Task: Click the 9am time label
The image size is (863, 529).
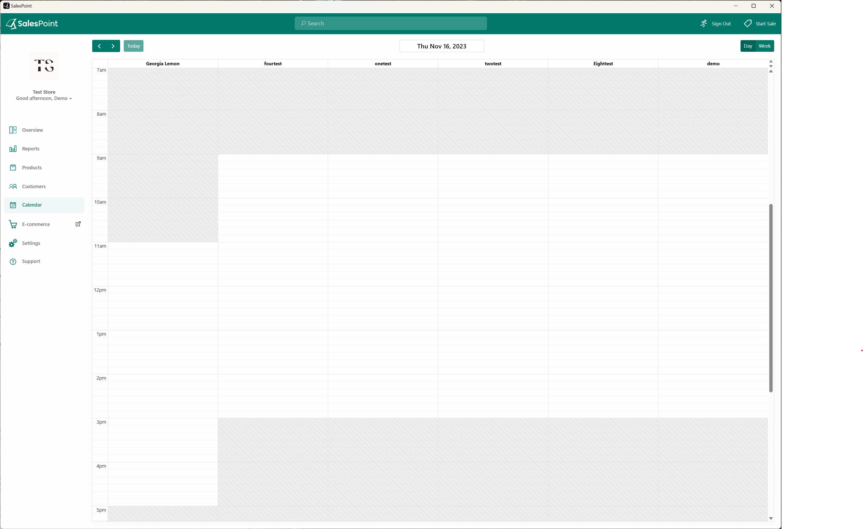Action: (x=101, y=158)
